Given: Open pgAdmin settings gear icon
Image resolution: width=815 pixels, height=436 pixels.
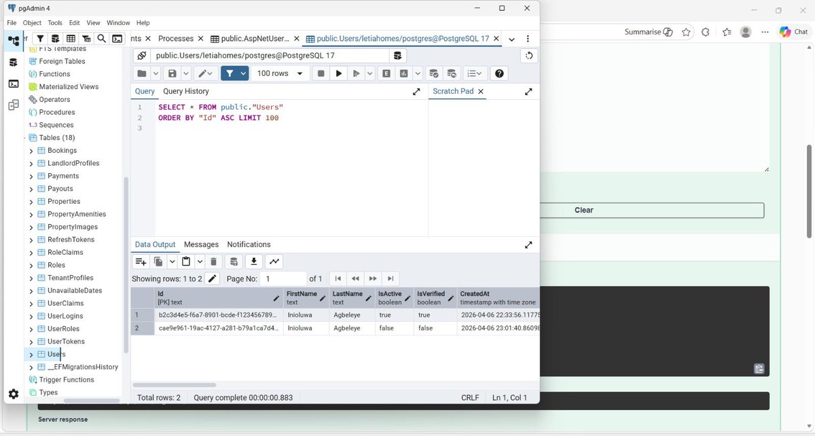Looking at the screenshot, I should tap(14, 394).
